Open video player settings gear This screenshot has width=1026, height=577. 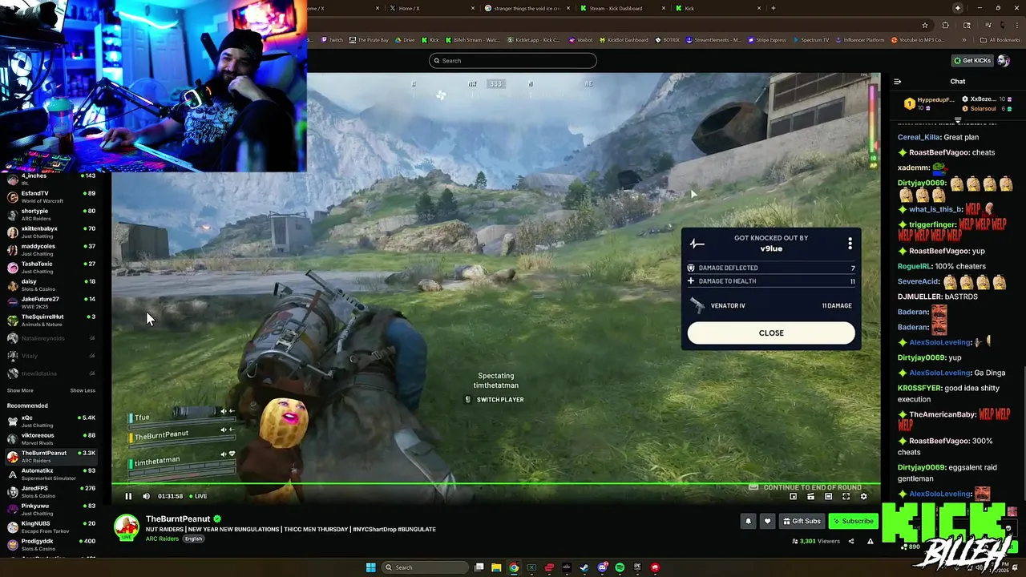tap(863, 497)
